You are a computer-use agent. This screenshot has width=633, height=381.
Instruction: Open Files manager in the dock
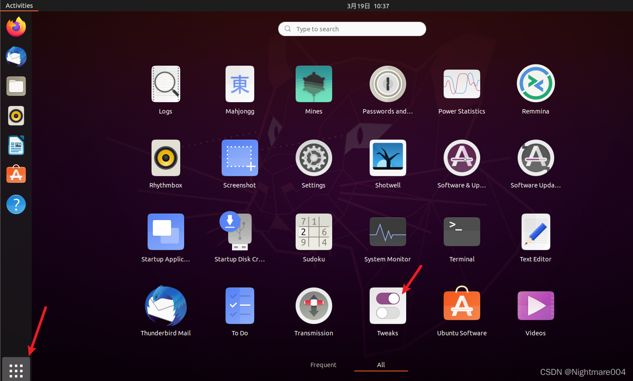(16, 86)
